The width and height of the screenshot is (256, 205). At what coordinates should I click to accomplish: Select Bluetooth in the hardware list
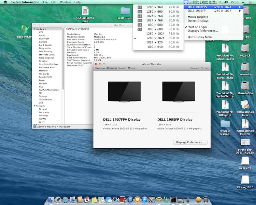[44, 39]
